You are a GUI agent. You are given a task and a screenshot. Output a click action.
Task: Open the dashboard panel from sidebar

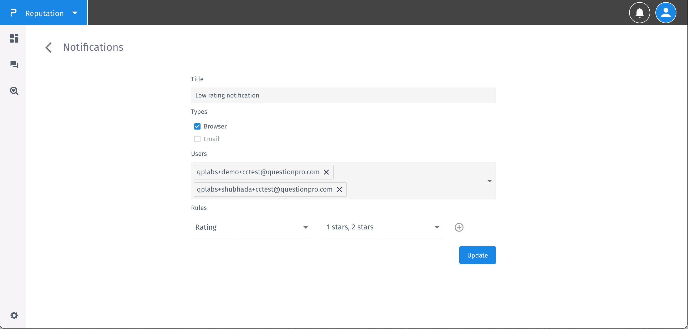[14, 38]
